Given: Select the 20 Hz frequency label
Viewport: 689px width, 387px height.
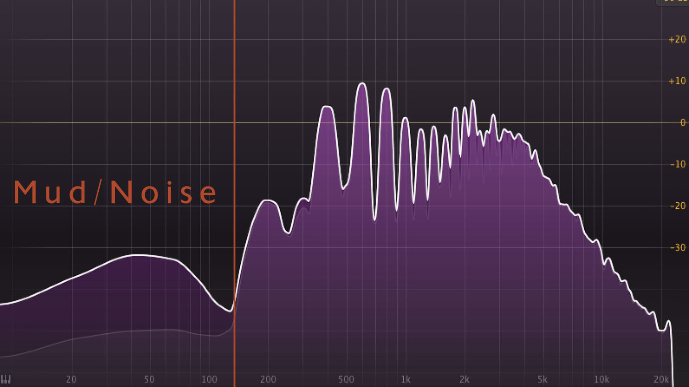Looking at the screenshot, I should pos(72,380).
